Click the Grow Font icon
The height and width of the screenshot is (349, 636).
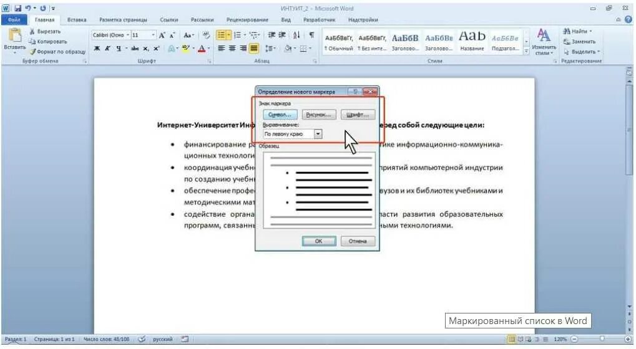pos(162,36)
